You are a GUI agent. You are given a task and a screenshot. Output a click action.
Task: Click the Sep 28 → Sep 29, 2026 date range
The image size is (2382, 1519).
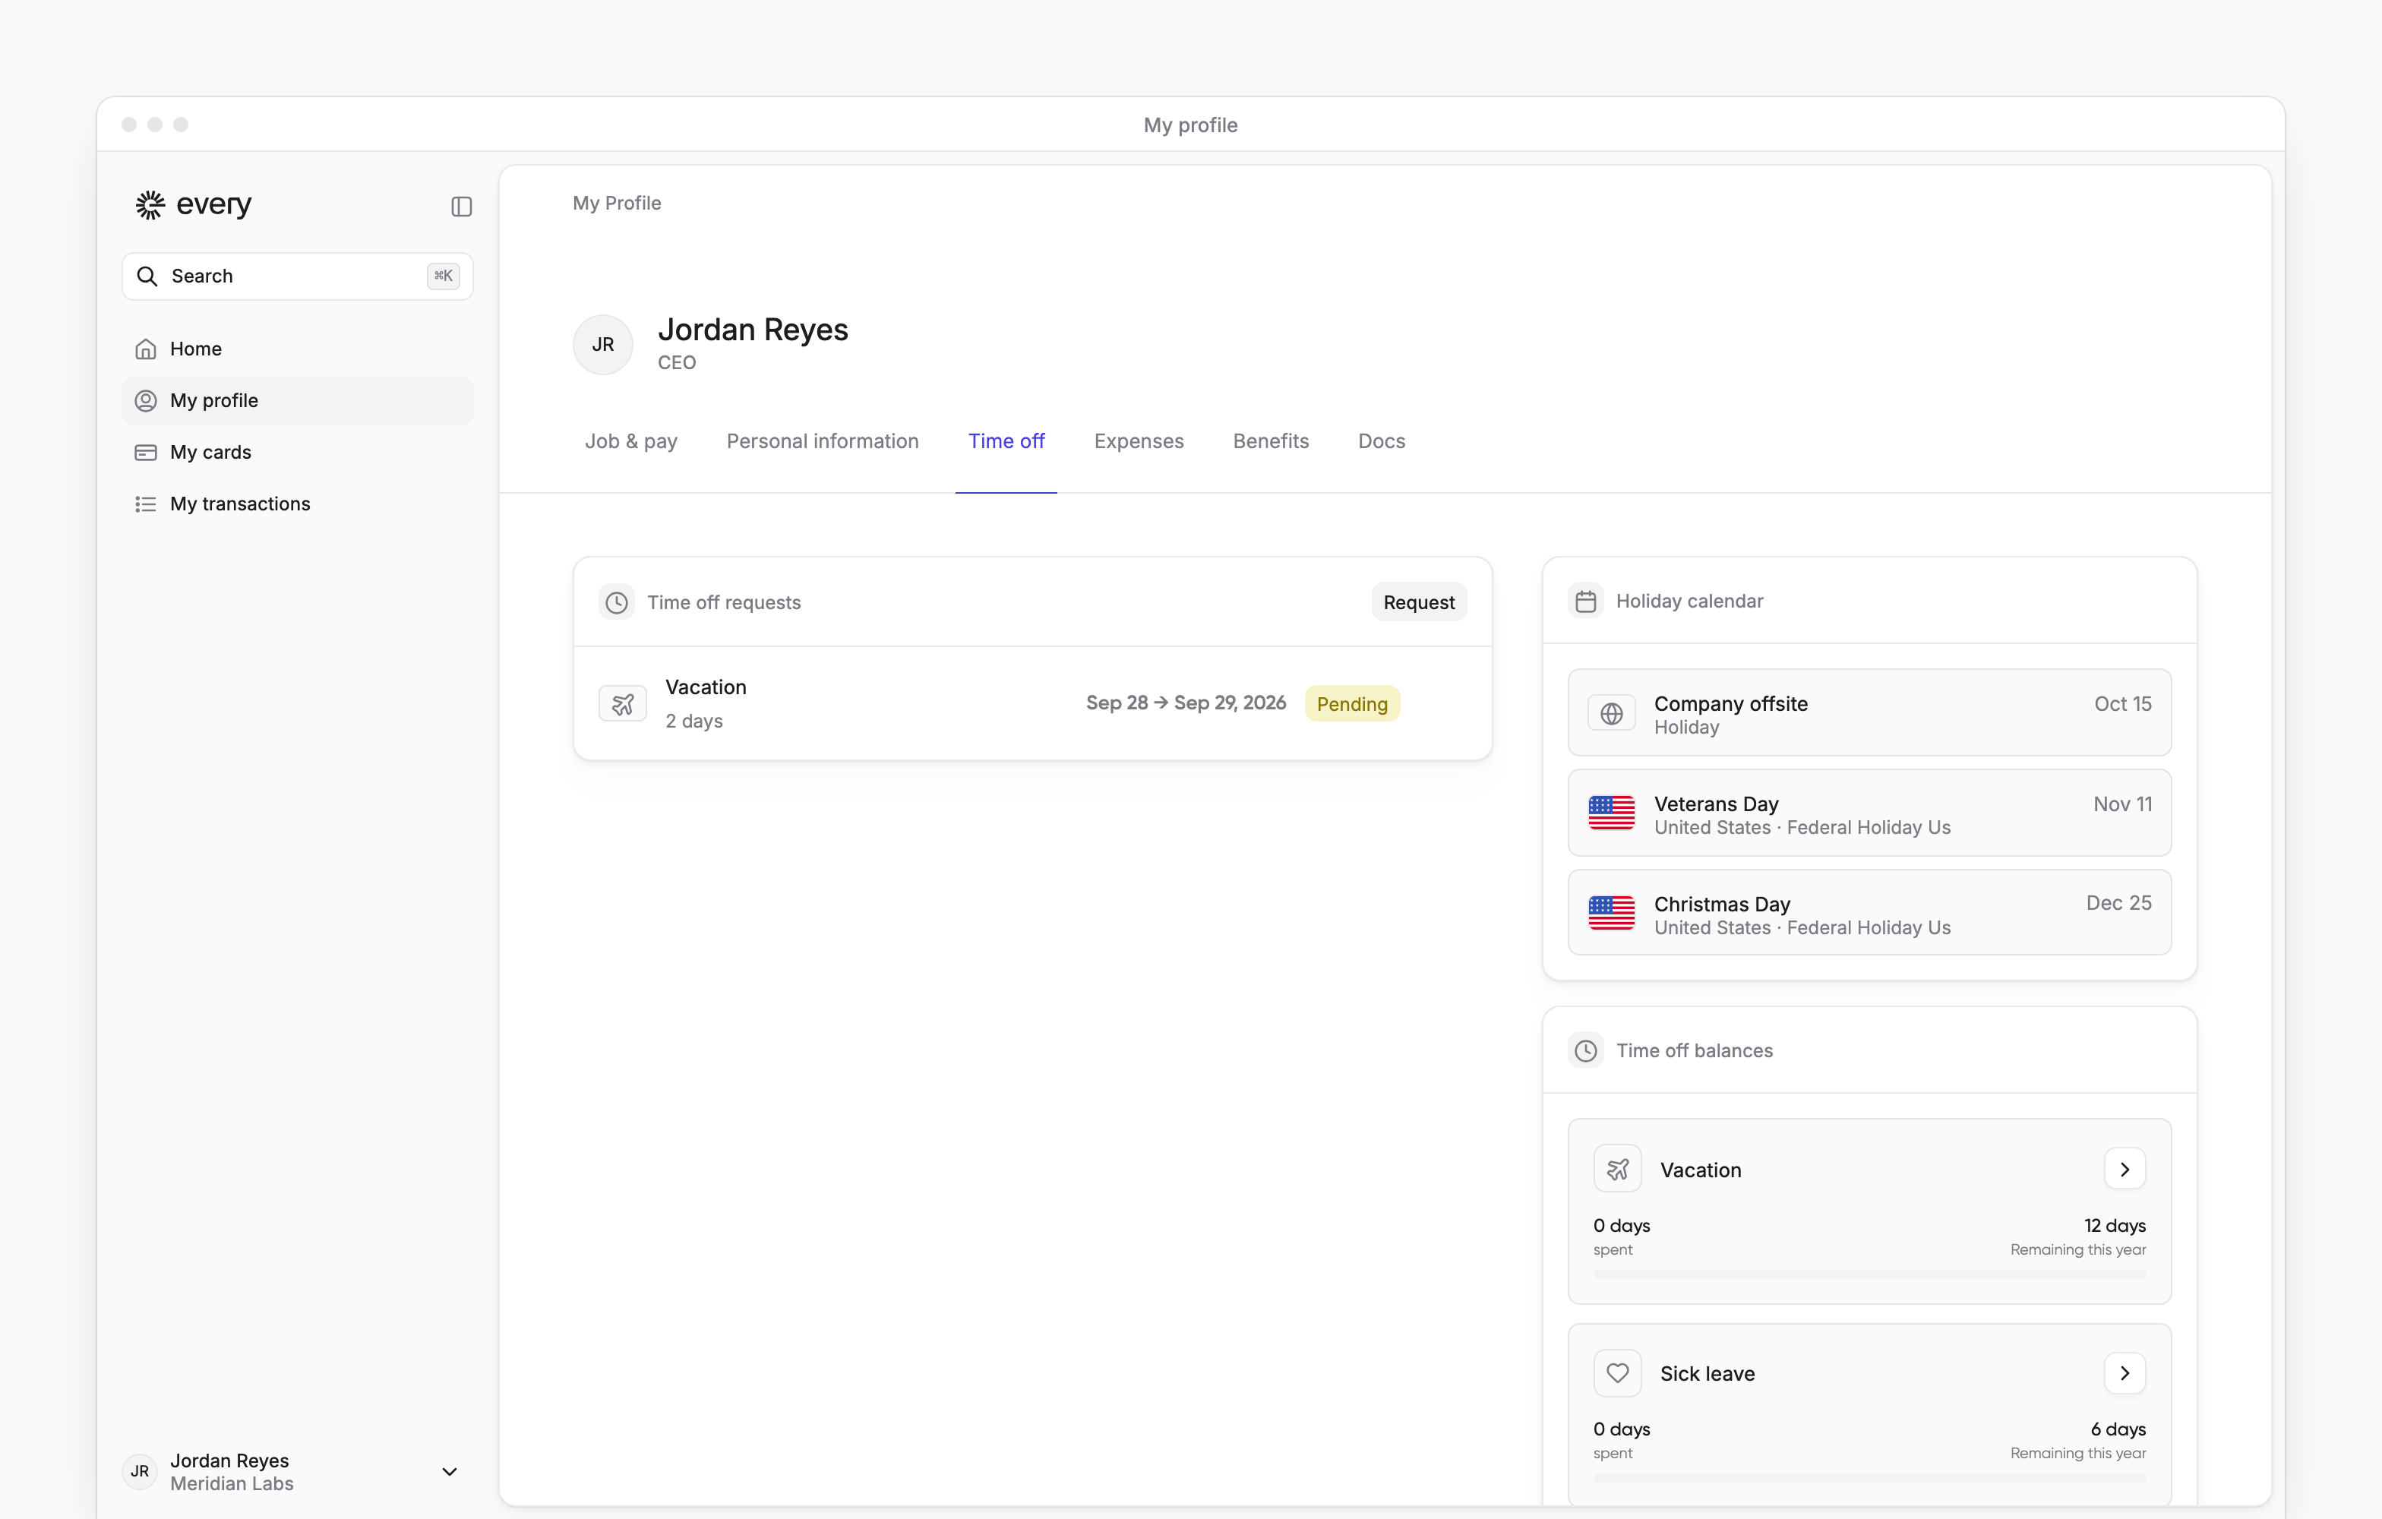coord(1186,703)
